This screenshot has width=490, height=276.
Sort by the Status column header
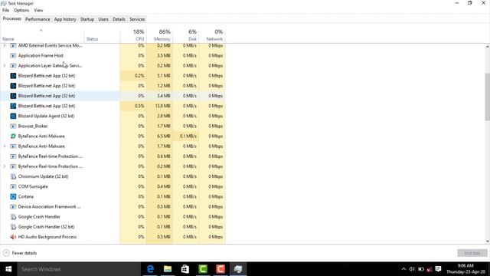102,35
